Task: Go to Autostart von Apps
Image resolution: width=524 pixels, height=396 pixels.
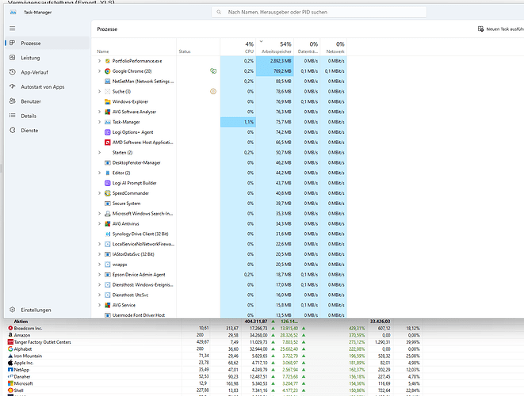Action: point(48,87)
